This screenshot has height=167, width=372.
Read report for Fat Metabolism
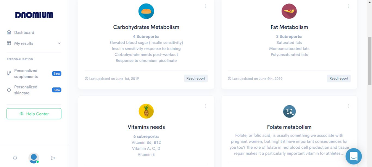(339, 79)
